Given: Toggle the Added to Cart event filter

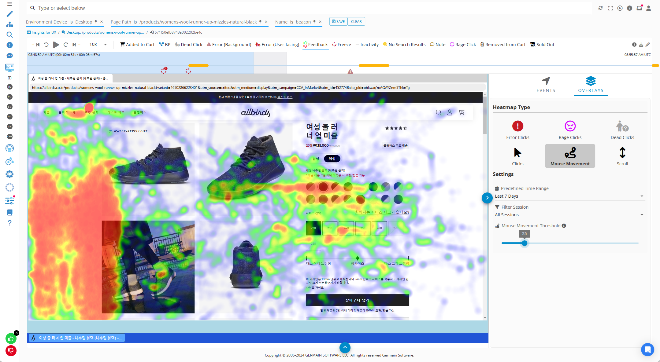Looking at the screenshot, I should pos(136,44).
